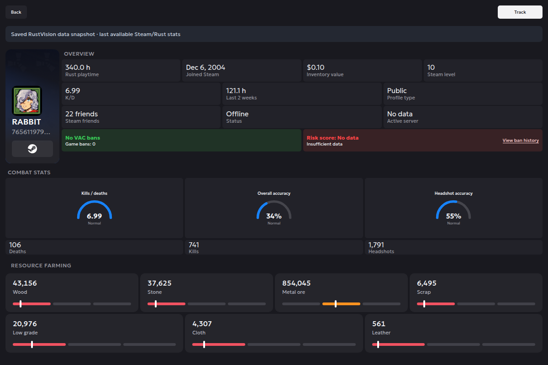Click the OVERVIEW section heading

[x=79, y=54]
